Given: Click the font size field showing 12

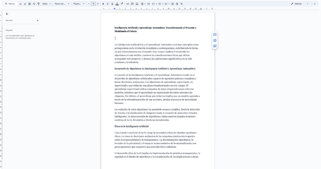Looking at the screenshot, I should pos(93,4).
